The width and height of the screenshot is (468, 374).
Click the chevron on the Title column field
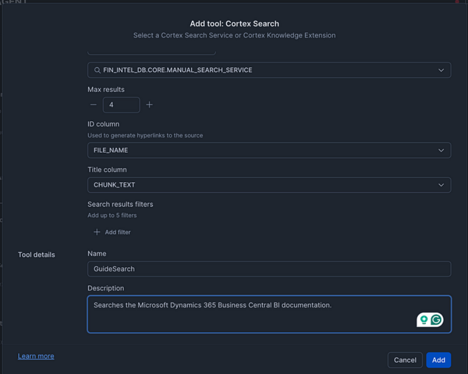(x=442, y=185)
